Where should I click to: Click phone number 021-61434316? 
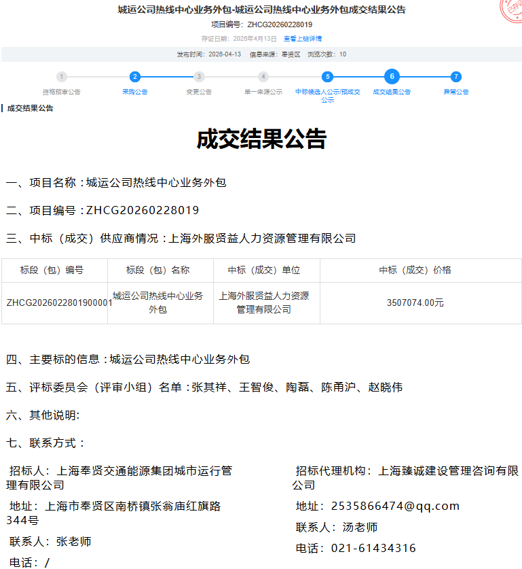(373, 548)
